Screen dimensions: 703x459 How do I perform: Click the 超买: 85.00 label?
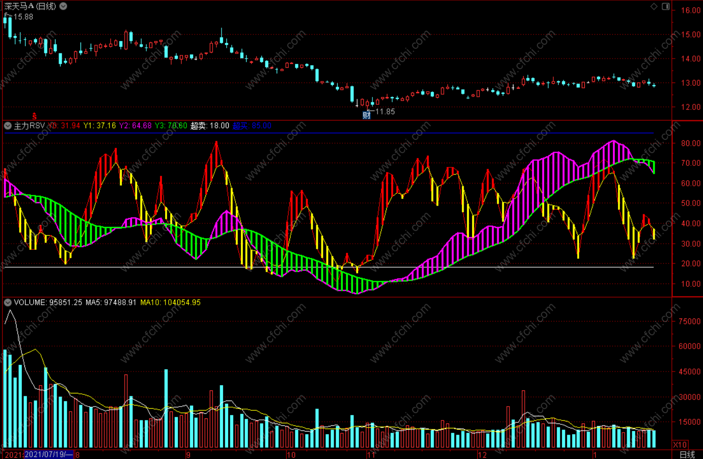click(252, 126)
